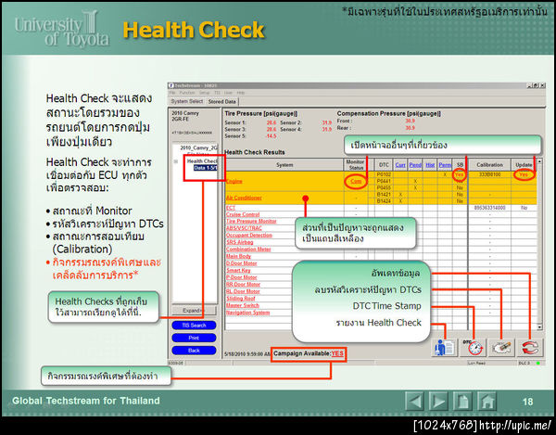Click the calibration value 33388100

tap(489, 174)
